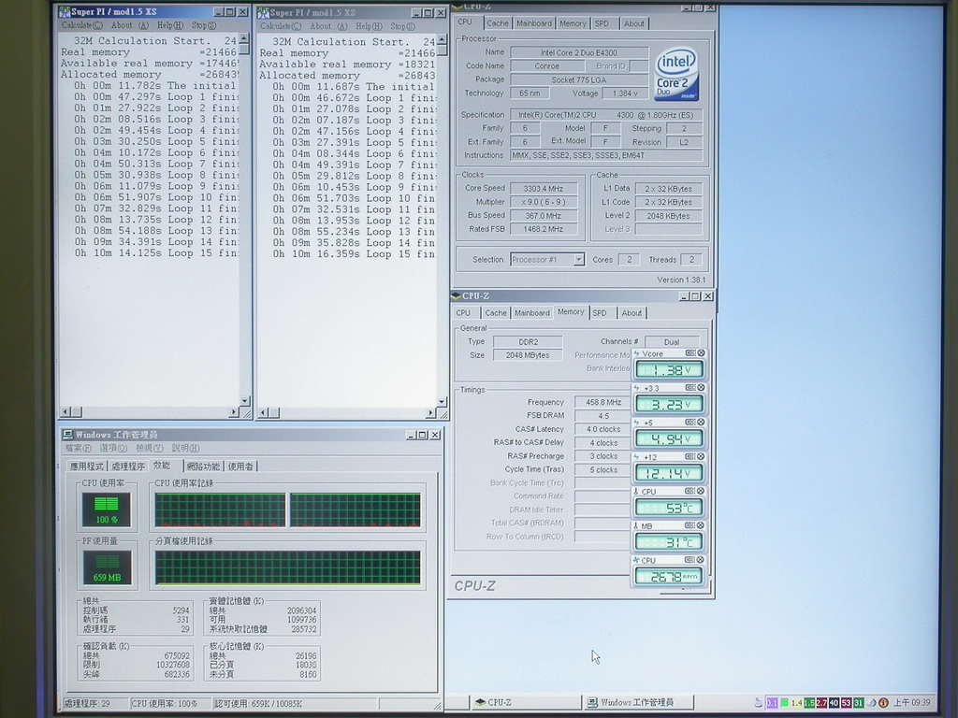Close the MB temperature gadget
Viewport: 958px width, 718px height.
[x=702, y=525]
